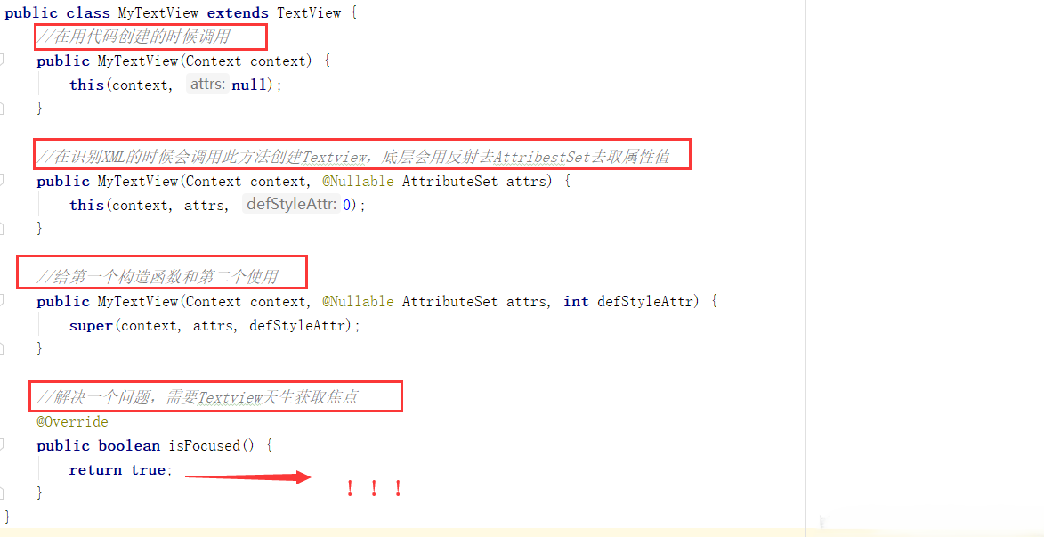This screenshot has width=1044, height=537.
Task: Click the red exclamation marks
Action: click(x=374, y=489)
